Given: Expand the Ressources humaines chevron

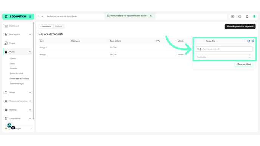Looking at the screenshot, I should [x=30, y=101].
